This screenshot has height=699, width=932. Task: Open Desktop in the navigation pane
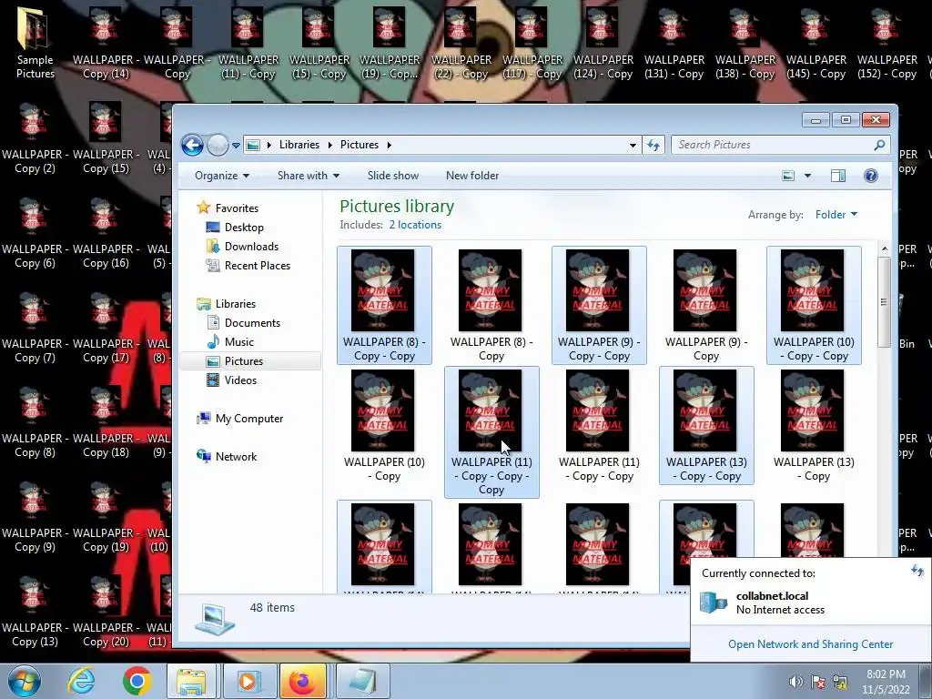(244, 227)
